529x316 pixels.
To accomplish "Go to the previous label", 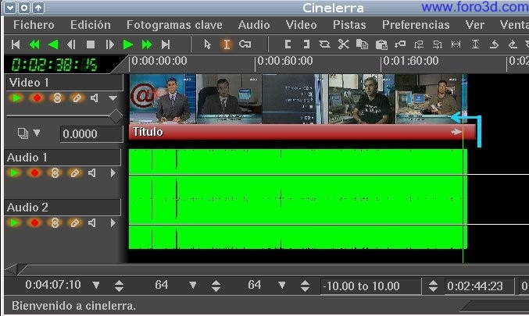I will [x=419, y=44].
